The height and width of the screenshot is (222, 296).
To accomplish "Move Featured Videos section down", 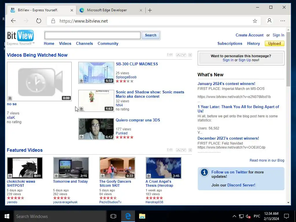I will coord(184,150).
